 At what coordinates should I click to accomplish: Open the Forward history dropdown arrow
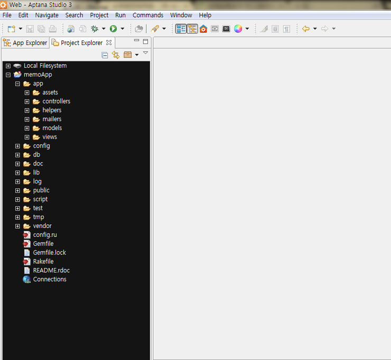pyautogui.click(x=334, y=29)
